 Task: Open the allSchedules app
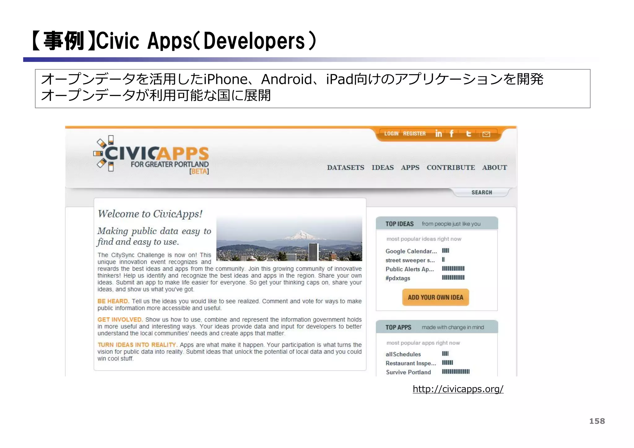click(x=403, y=354)
